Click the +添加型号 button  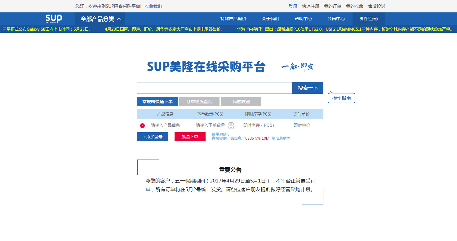coord(153,137)
